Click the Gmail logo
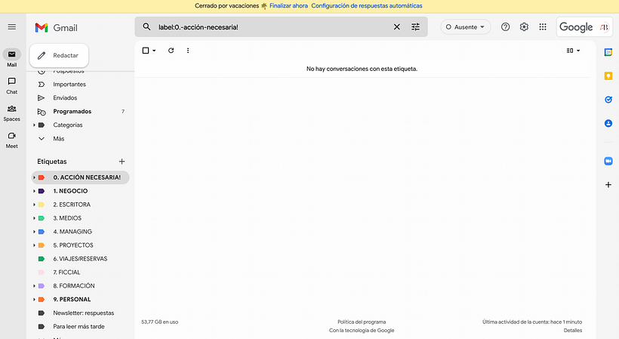This screenshot has width=619, height=339. pyautogui.click(x=56, y=28)
